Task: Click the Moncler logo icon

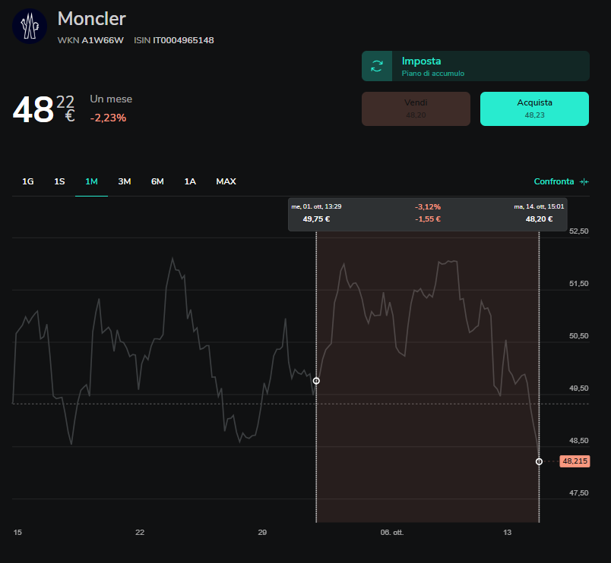Action: [30, 27]
